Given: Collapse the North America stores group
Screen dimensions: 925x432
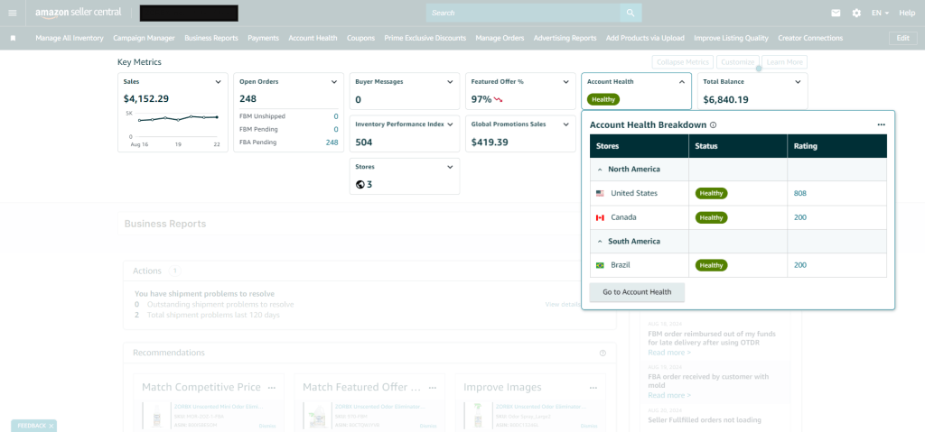Looking at the screenshot, I should [600, 169].
